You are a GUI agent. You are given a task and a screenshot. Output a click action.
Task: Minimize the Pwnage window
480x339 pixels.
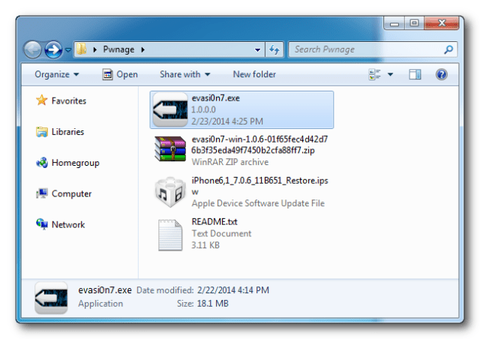point(394,23)
